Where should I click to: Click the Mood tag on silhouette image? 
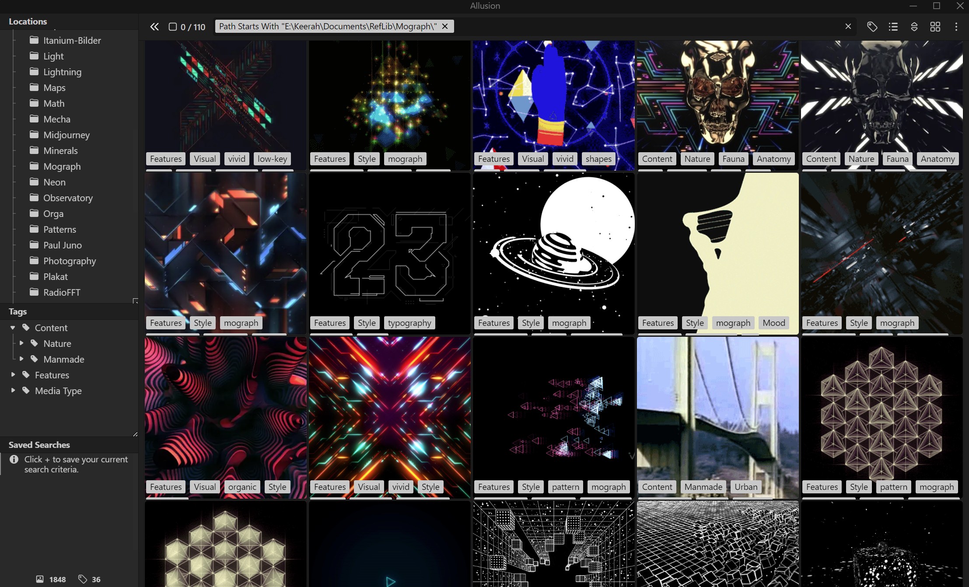click(774, 323)
